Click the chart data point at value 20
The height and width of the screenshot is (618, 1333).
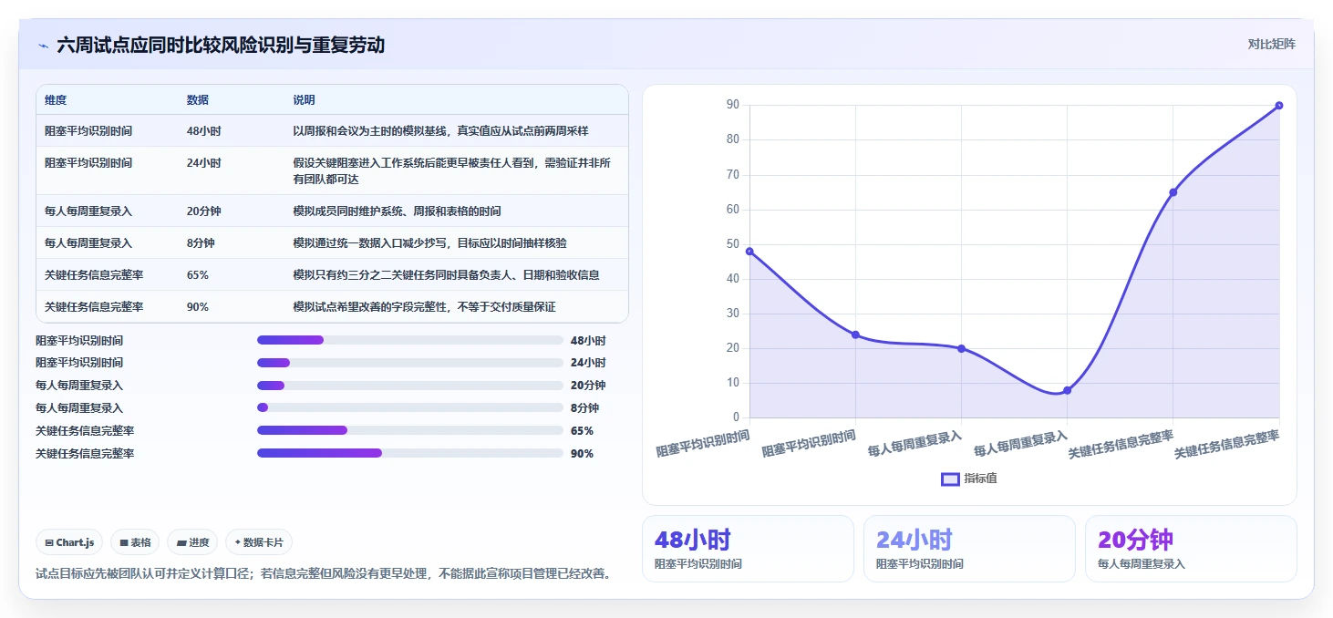pyautogui.click(x=961, y=348)
